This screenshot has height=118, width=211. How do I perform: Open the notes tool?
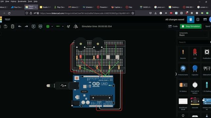tap(34, 27)
